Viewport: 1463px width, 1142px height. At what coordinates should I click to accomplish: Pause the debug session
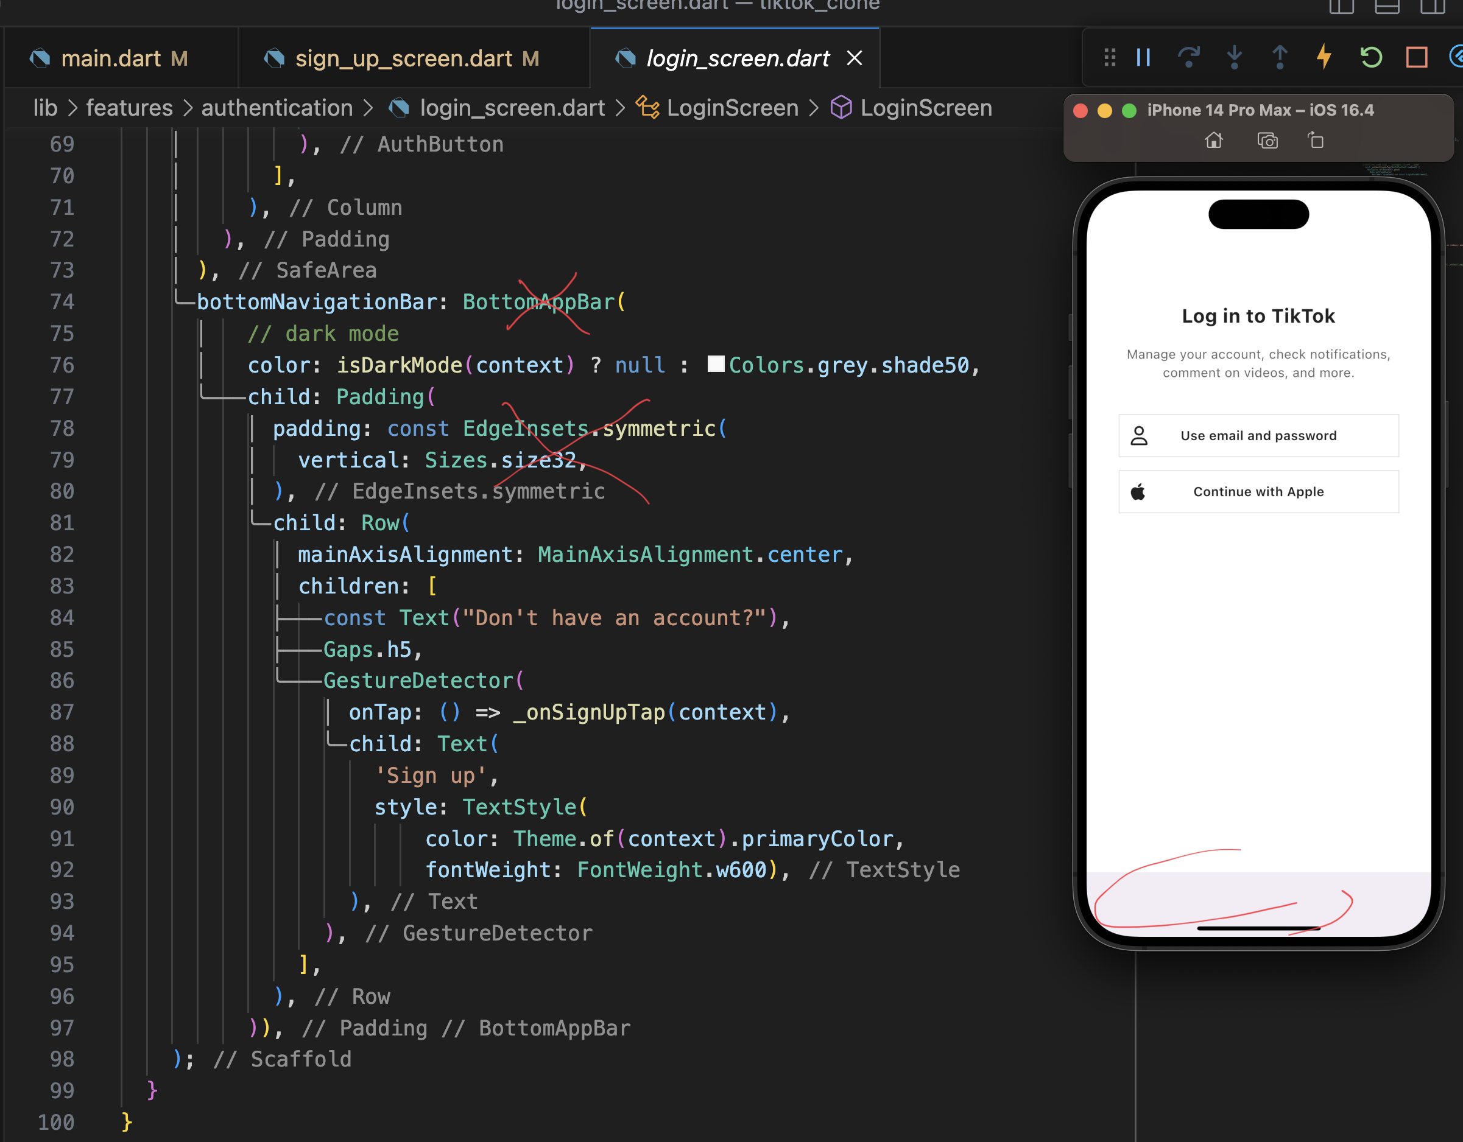pos(1143,58)
